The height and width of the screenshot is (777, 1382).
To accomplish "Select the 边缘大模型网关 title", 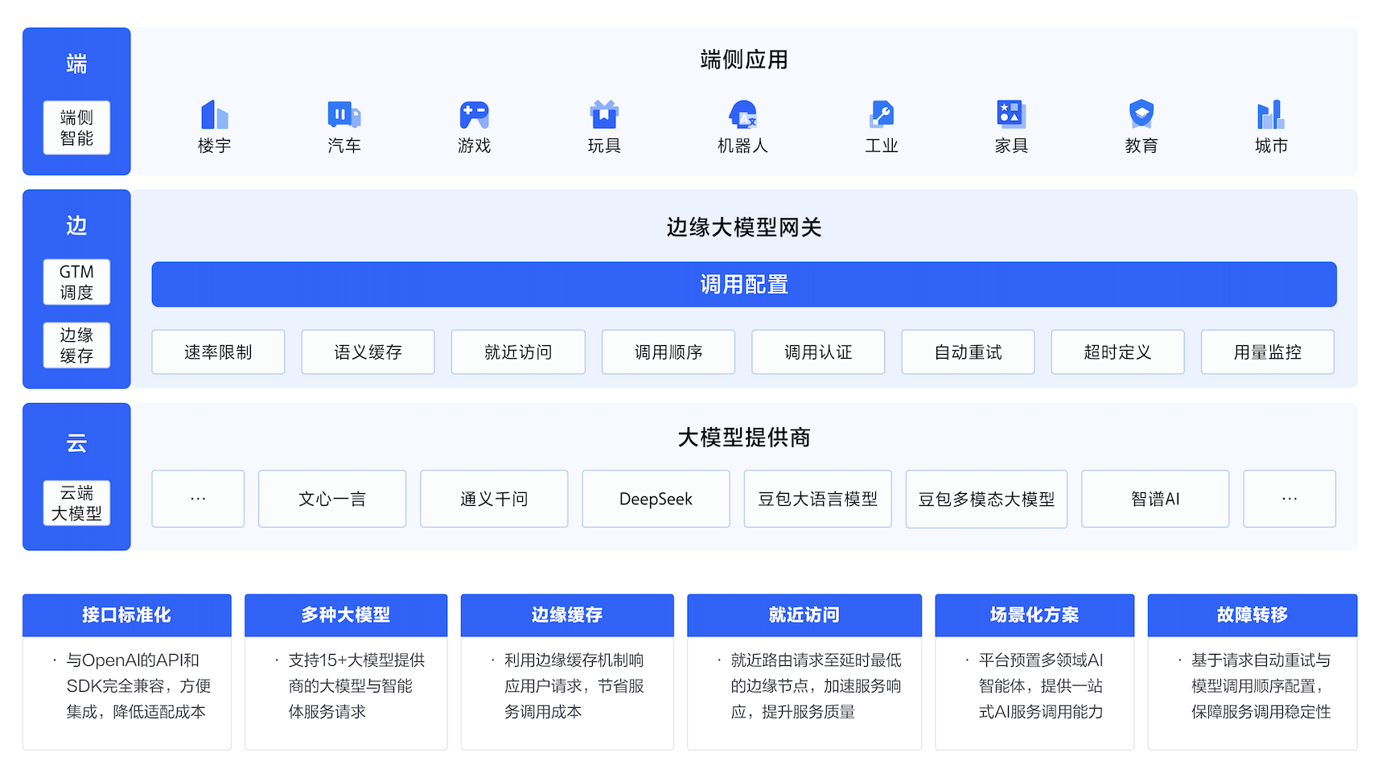I will coord(744,228).
